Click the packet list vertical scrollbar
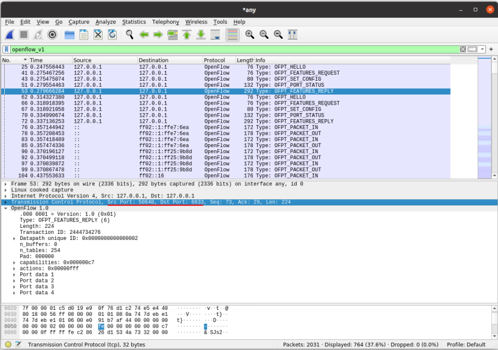The image size is (498, 350). (494, 120)
